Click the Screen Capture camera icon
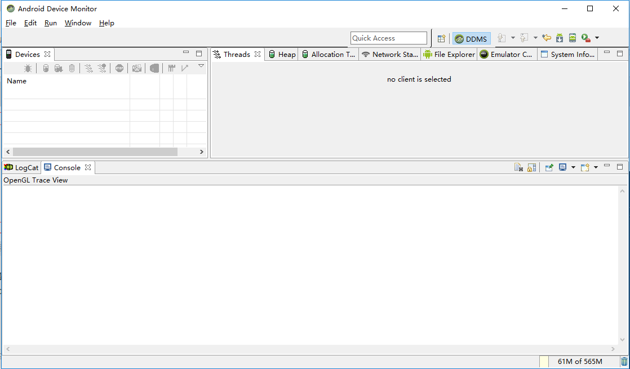 click(137, 68)
